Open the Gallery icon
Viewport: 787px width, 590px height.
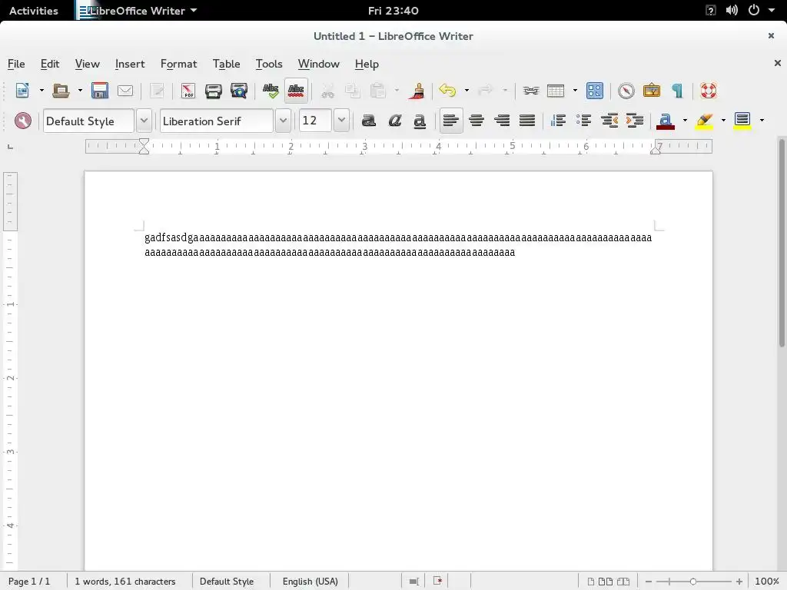652,91
